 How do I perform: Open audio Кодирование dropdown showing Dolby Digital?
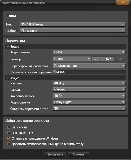tap(89, 102)
